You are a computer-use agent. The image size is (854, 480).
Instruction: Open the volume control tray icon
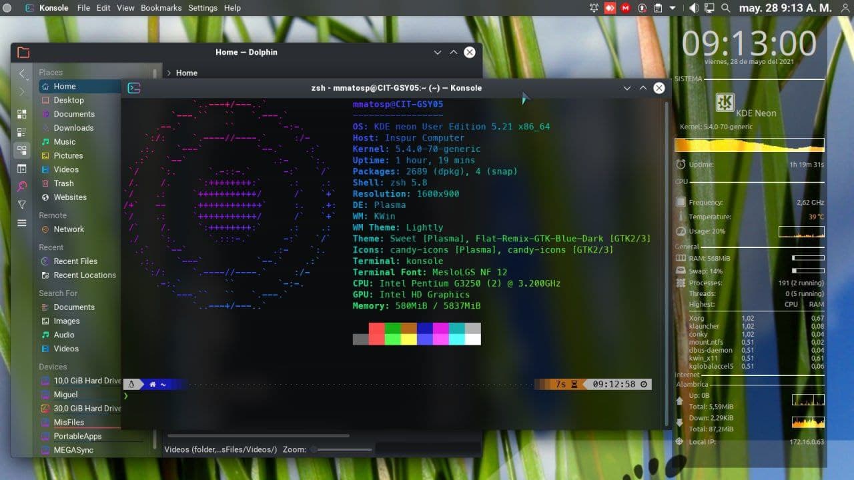(694, 8)
